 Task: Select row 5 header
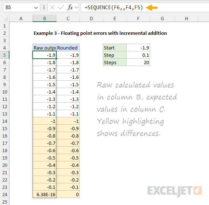[5, 55]
